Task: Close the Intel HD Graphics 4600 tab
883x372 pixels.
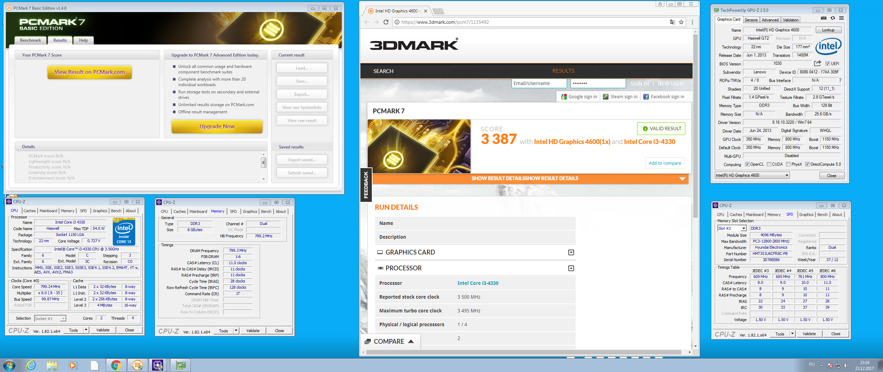Action: point(426,11)
